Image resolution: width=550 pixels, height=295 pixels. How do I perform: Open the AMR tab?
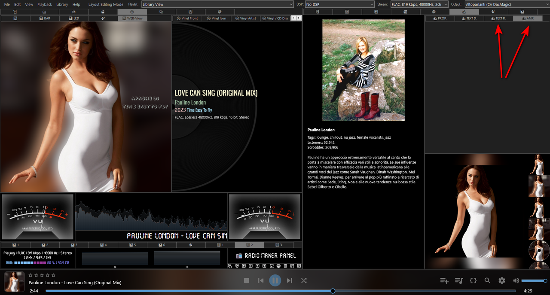(528, 18)
